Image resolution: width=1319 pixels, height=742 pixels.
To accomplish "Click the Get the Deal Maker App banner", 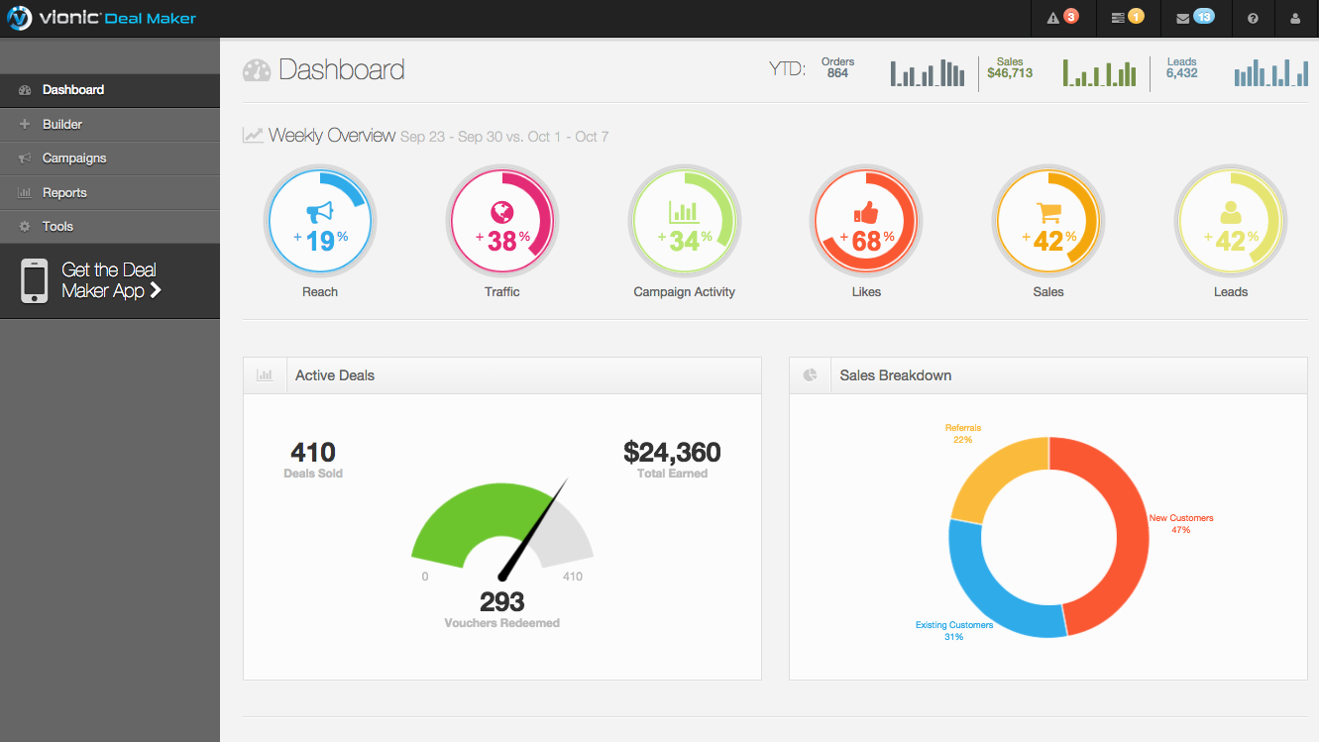I will pos(109,280).
